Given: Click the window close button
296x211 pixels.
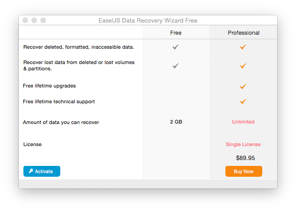Looking at the screenshot, I should pos(25,20).
